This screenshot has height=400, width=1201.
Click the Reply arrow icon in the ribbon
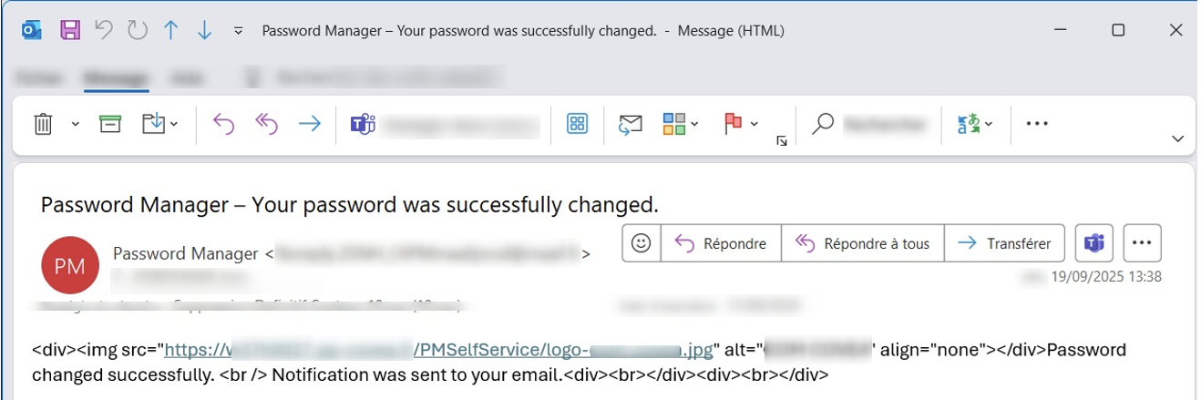[223, 124]
